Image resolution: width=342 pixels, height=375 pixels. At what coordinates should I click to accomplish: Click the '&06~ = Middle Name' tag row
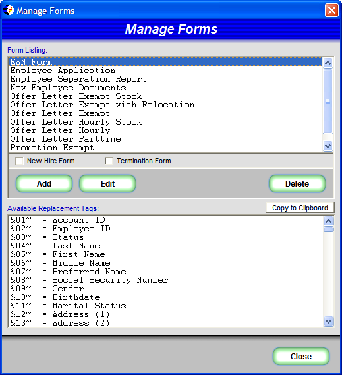[166, 263]
